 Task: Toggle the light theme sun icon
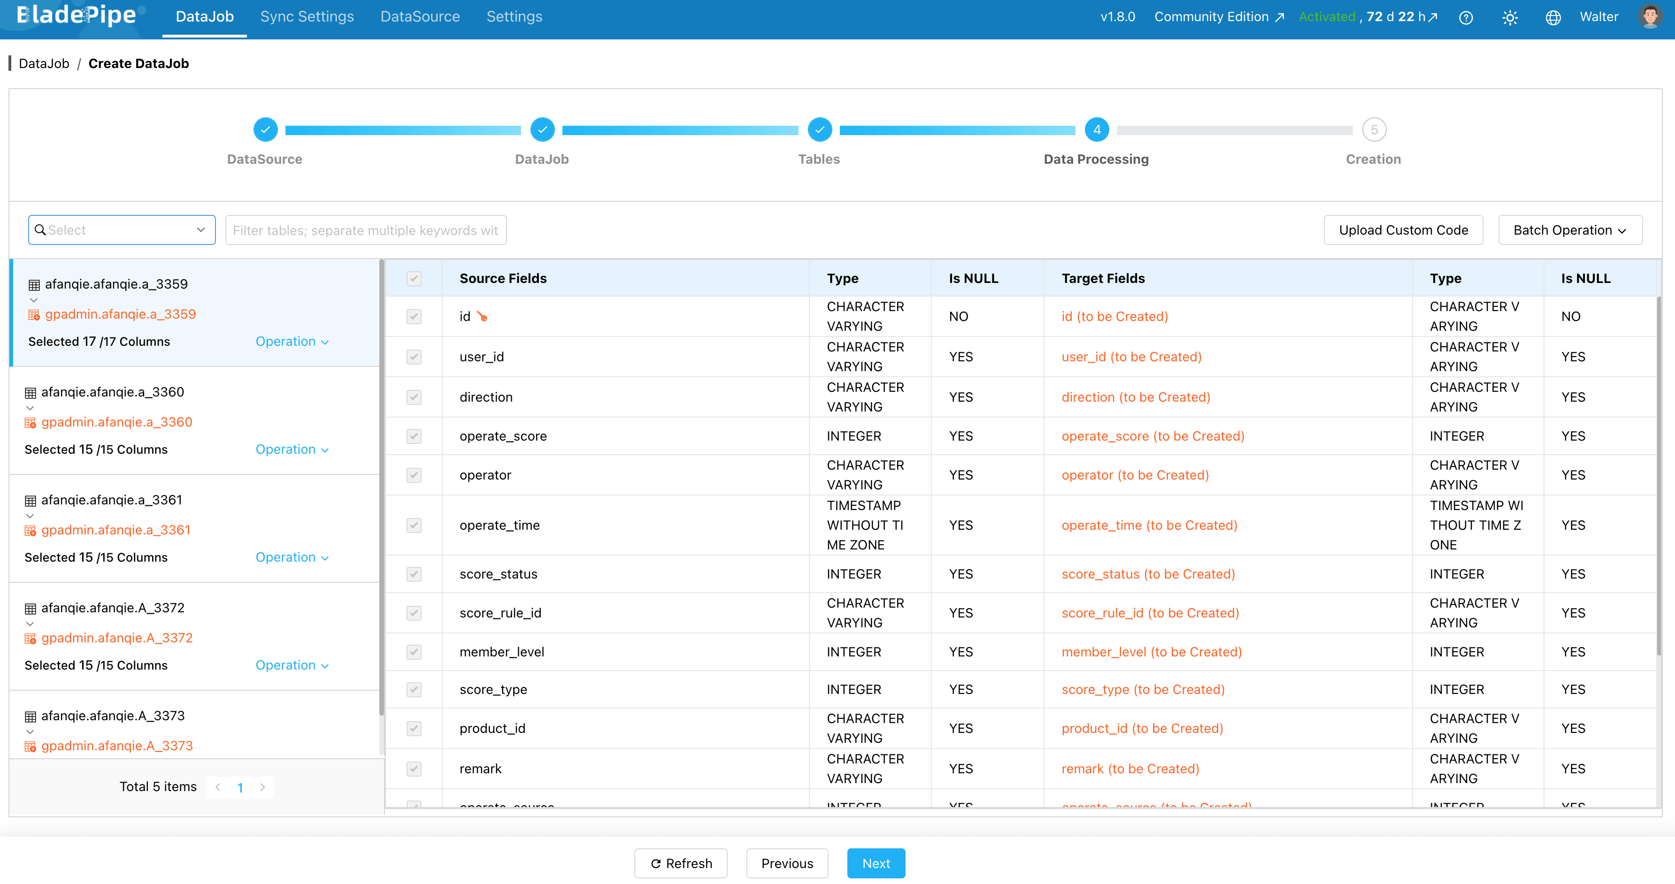[x=1510, y=17]
